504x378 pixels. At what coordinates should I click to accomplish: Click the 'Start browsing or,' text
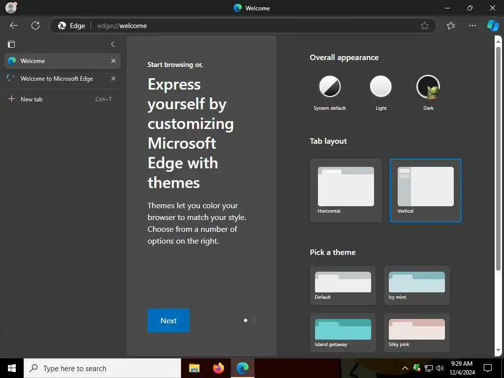pyautogui.click(x=175, y=64)
